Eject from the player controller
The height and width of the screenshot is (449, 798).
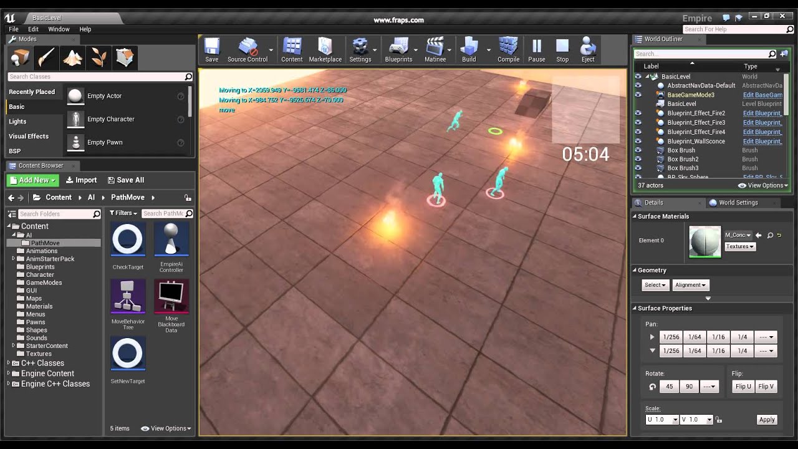click(588, 50)
